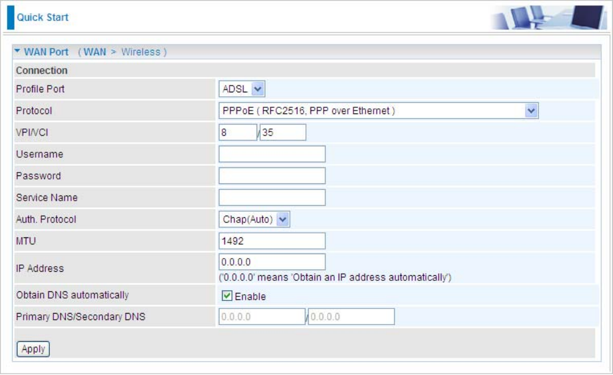The image size is (613, 375).
Task: Click the Quick Start title
Action: point(42,18)
